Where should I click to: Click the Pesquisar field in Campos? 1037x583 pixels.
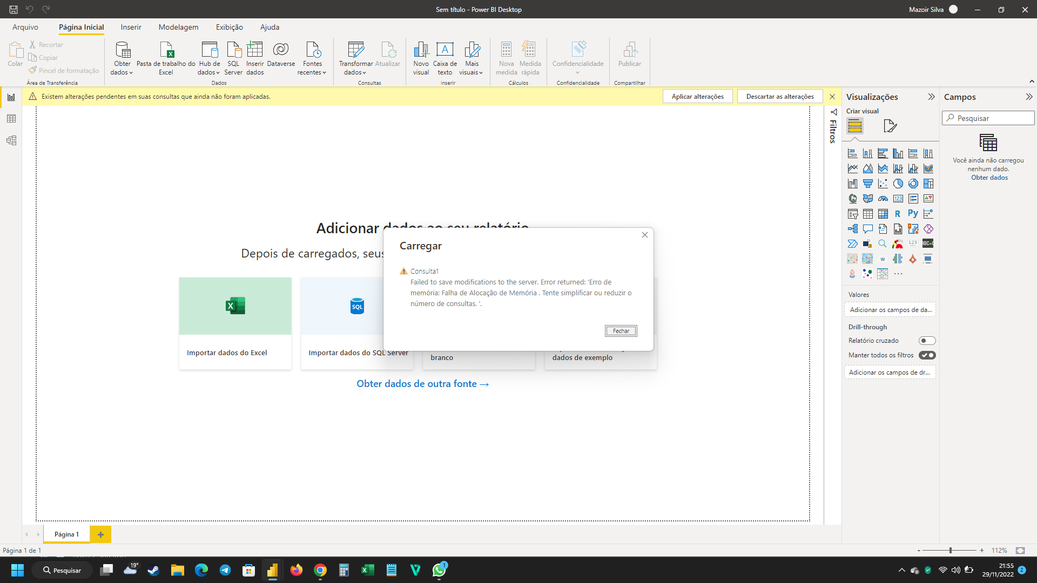(x=988, y=118)
